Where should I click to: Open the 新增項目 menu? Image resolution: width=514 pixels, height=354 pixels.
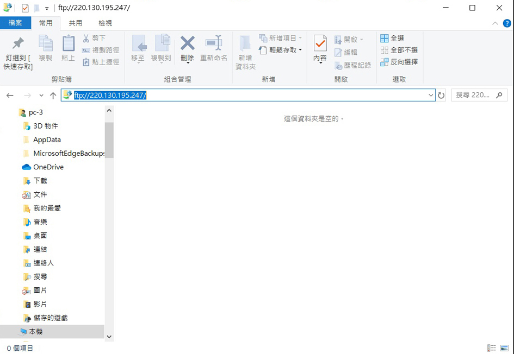coord(280,39)
